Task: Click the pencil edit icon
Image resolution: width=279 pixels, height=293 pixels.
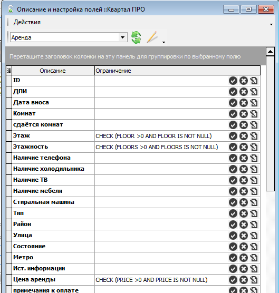Action: pos(152,37)
